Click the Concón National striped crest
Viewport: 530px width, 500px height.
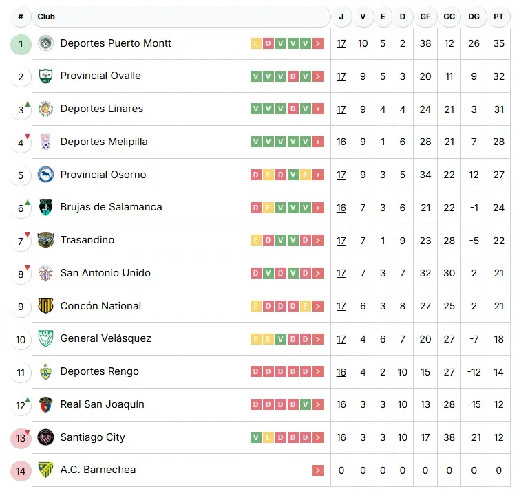(45, 306)
